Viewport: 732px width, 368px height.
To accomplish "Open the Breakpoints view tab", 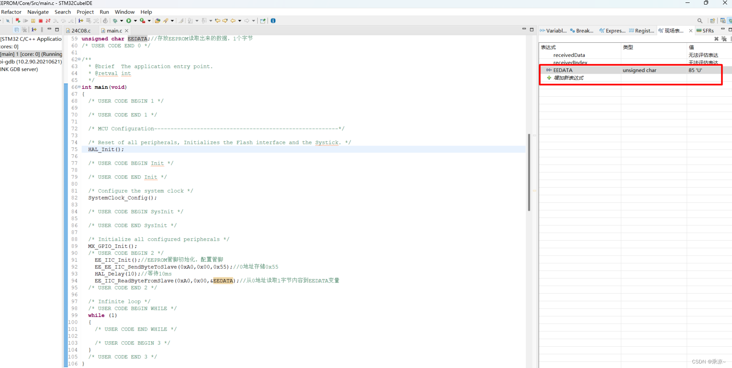I will (x=581, y=30).
